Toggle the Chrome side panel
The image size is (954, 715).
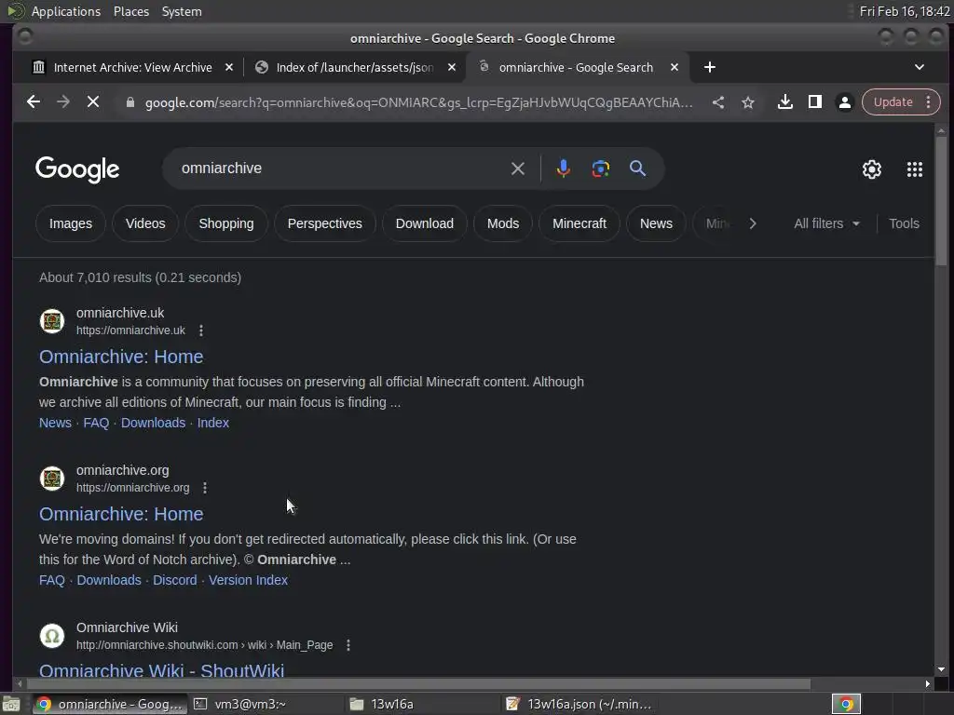[814, 102]
